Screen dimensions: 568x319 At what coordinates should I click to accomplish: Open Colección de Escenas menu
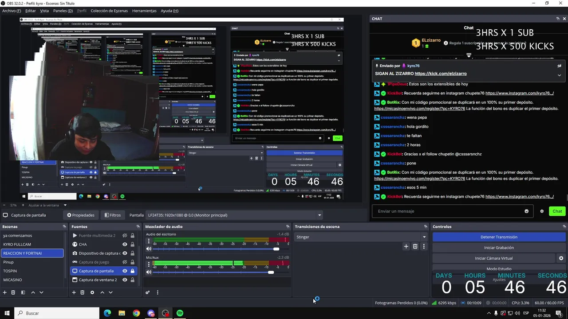pos(109,11)
